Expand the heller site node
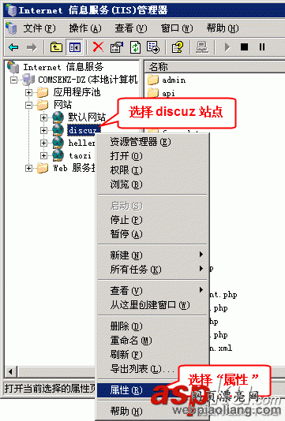This screenshot has width=285, height=421. [43, 143]
